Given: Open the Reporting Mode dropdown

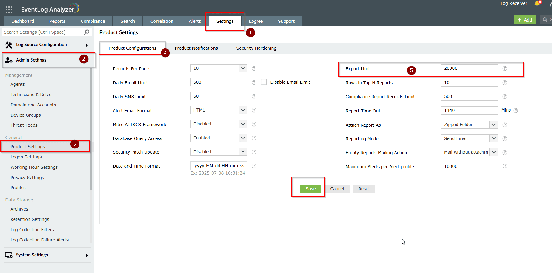Looking at the screenshot, I should 469,138.
